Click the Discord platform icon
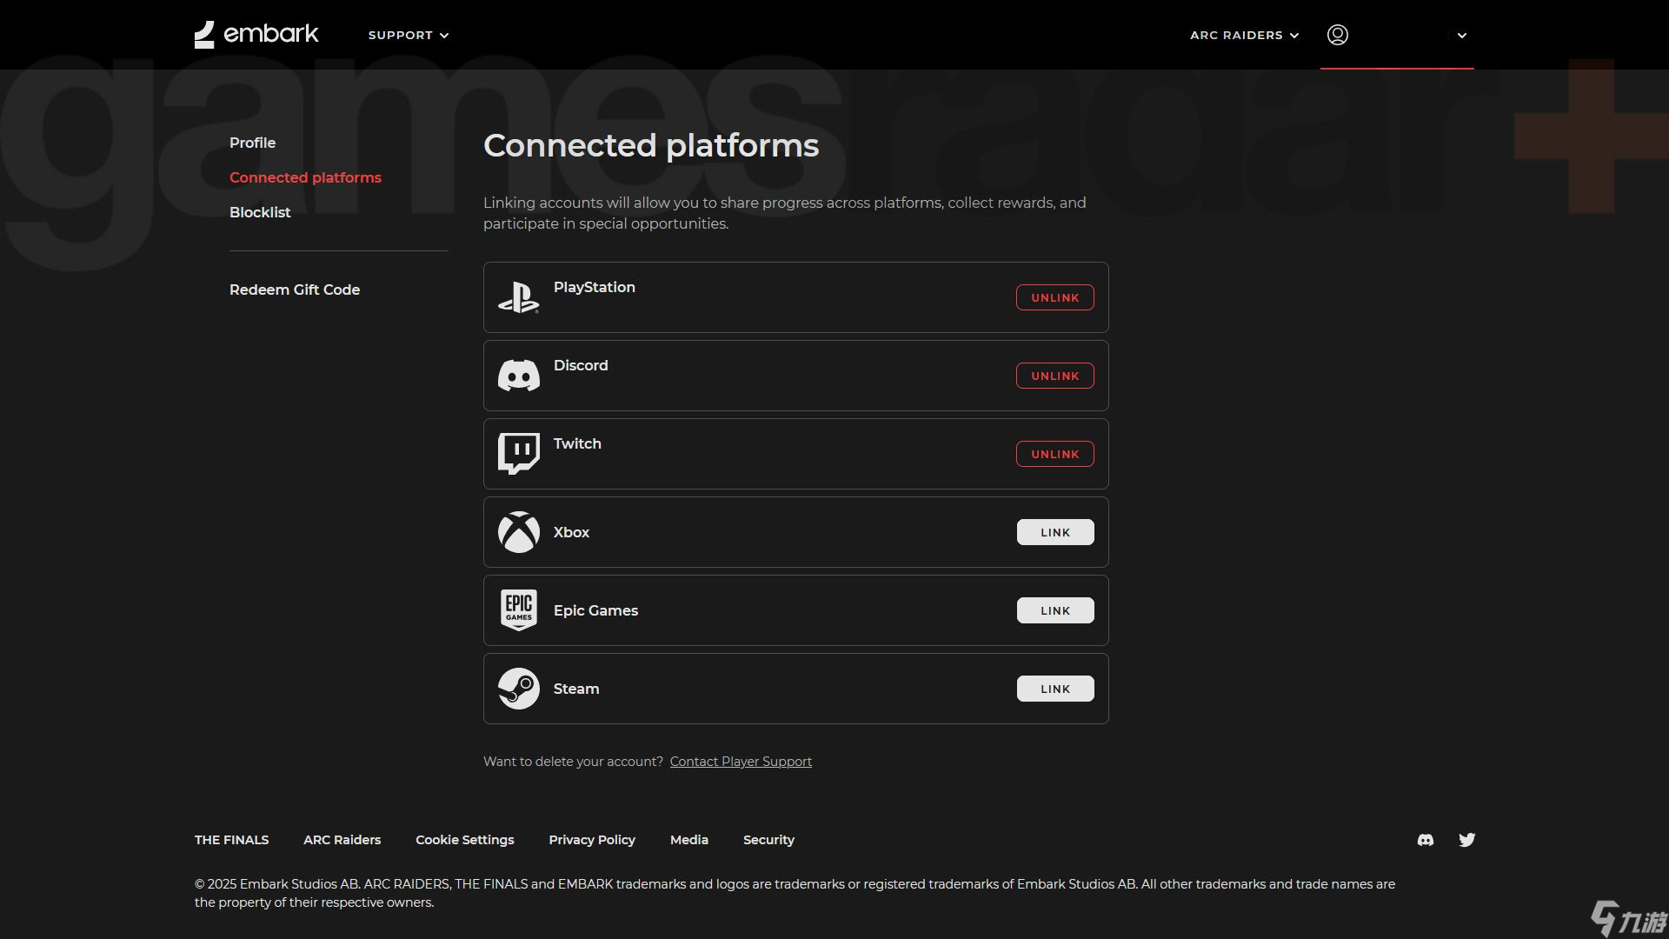The image size is (1669, 939). click(x=518, y=376)
